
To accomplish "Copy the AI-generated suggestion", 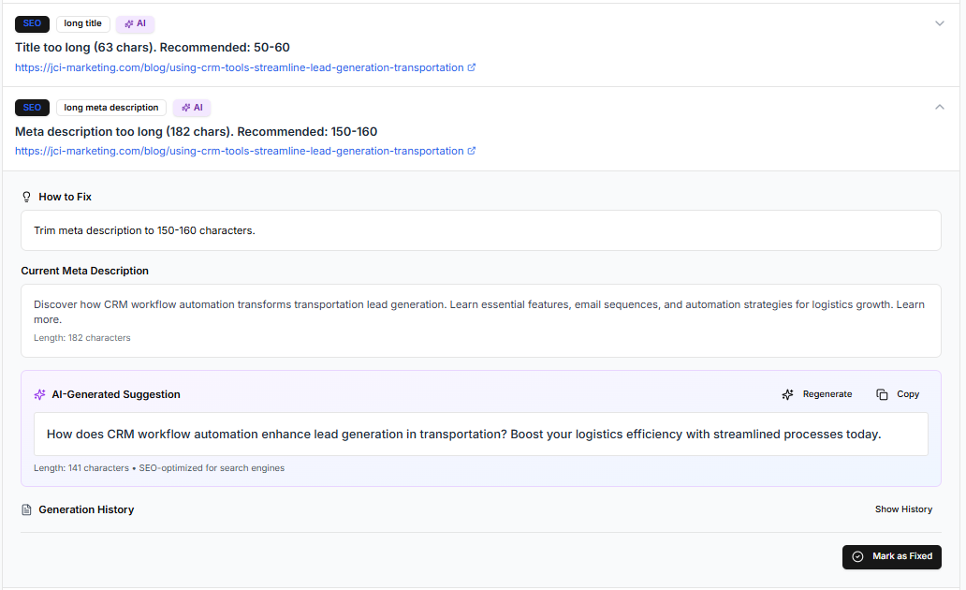I will pos(898,394).
